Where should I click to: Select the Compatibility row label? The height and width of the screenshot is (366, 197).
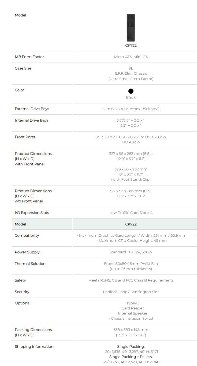click(27, 236)
